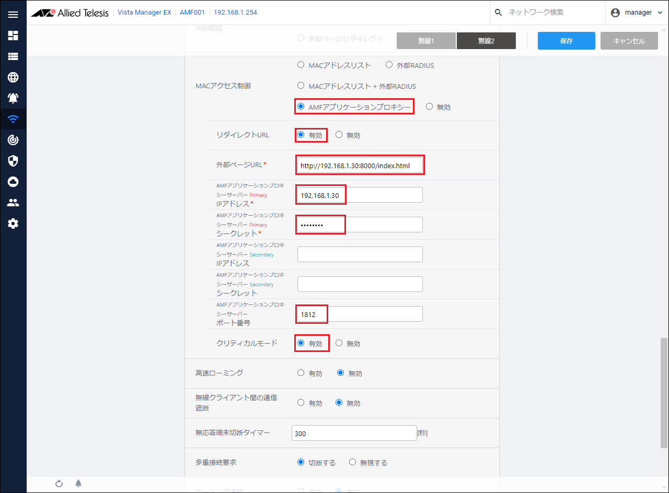Enable 高速ローミング with 有効 radio
669x493 pixels.
301,373
